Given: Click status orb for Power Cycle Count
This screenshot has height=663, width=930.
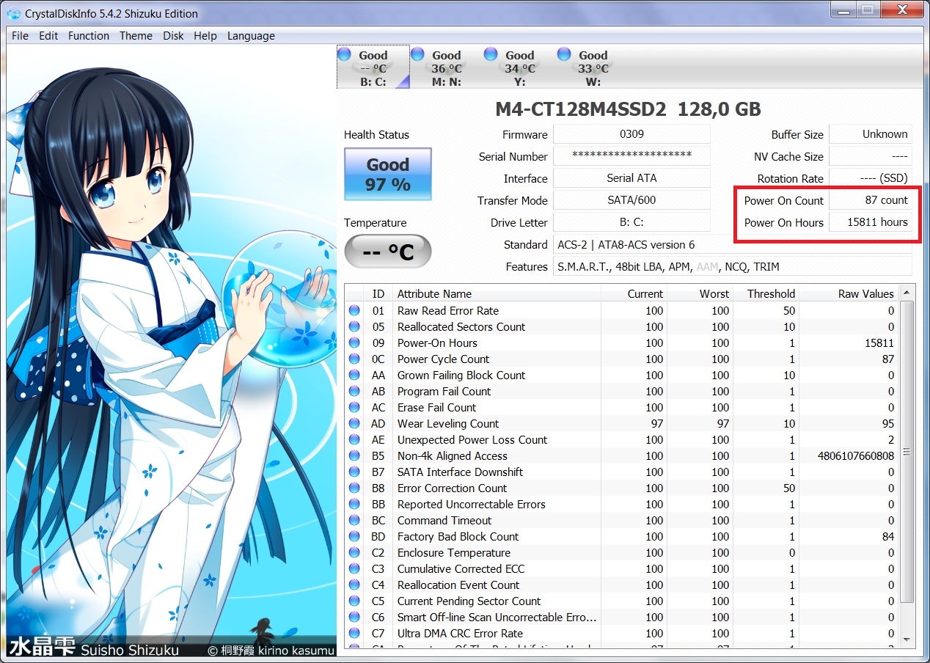Looking at the screenshot, I should 354,359.
